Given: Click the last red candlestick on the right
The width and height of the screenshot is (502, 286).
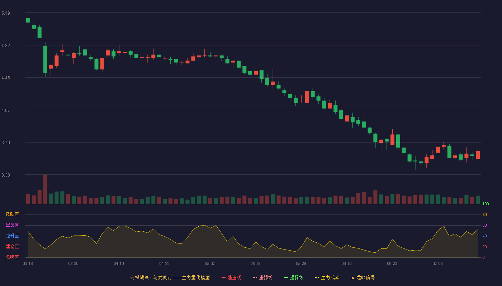Looking at the screenshot, I should [x=478, y=155].
